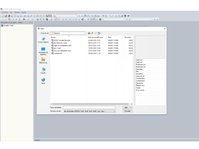Screen dimensions: 199x149
Task: Click the Tabelas tab at bottom
Action: (37, 140)
